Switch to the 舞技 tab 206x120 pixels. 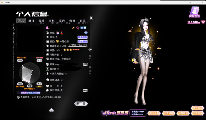coord(31,21)
